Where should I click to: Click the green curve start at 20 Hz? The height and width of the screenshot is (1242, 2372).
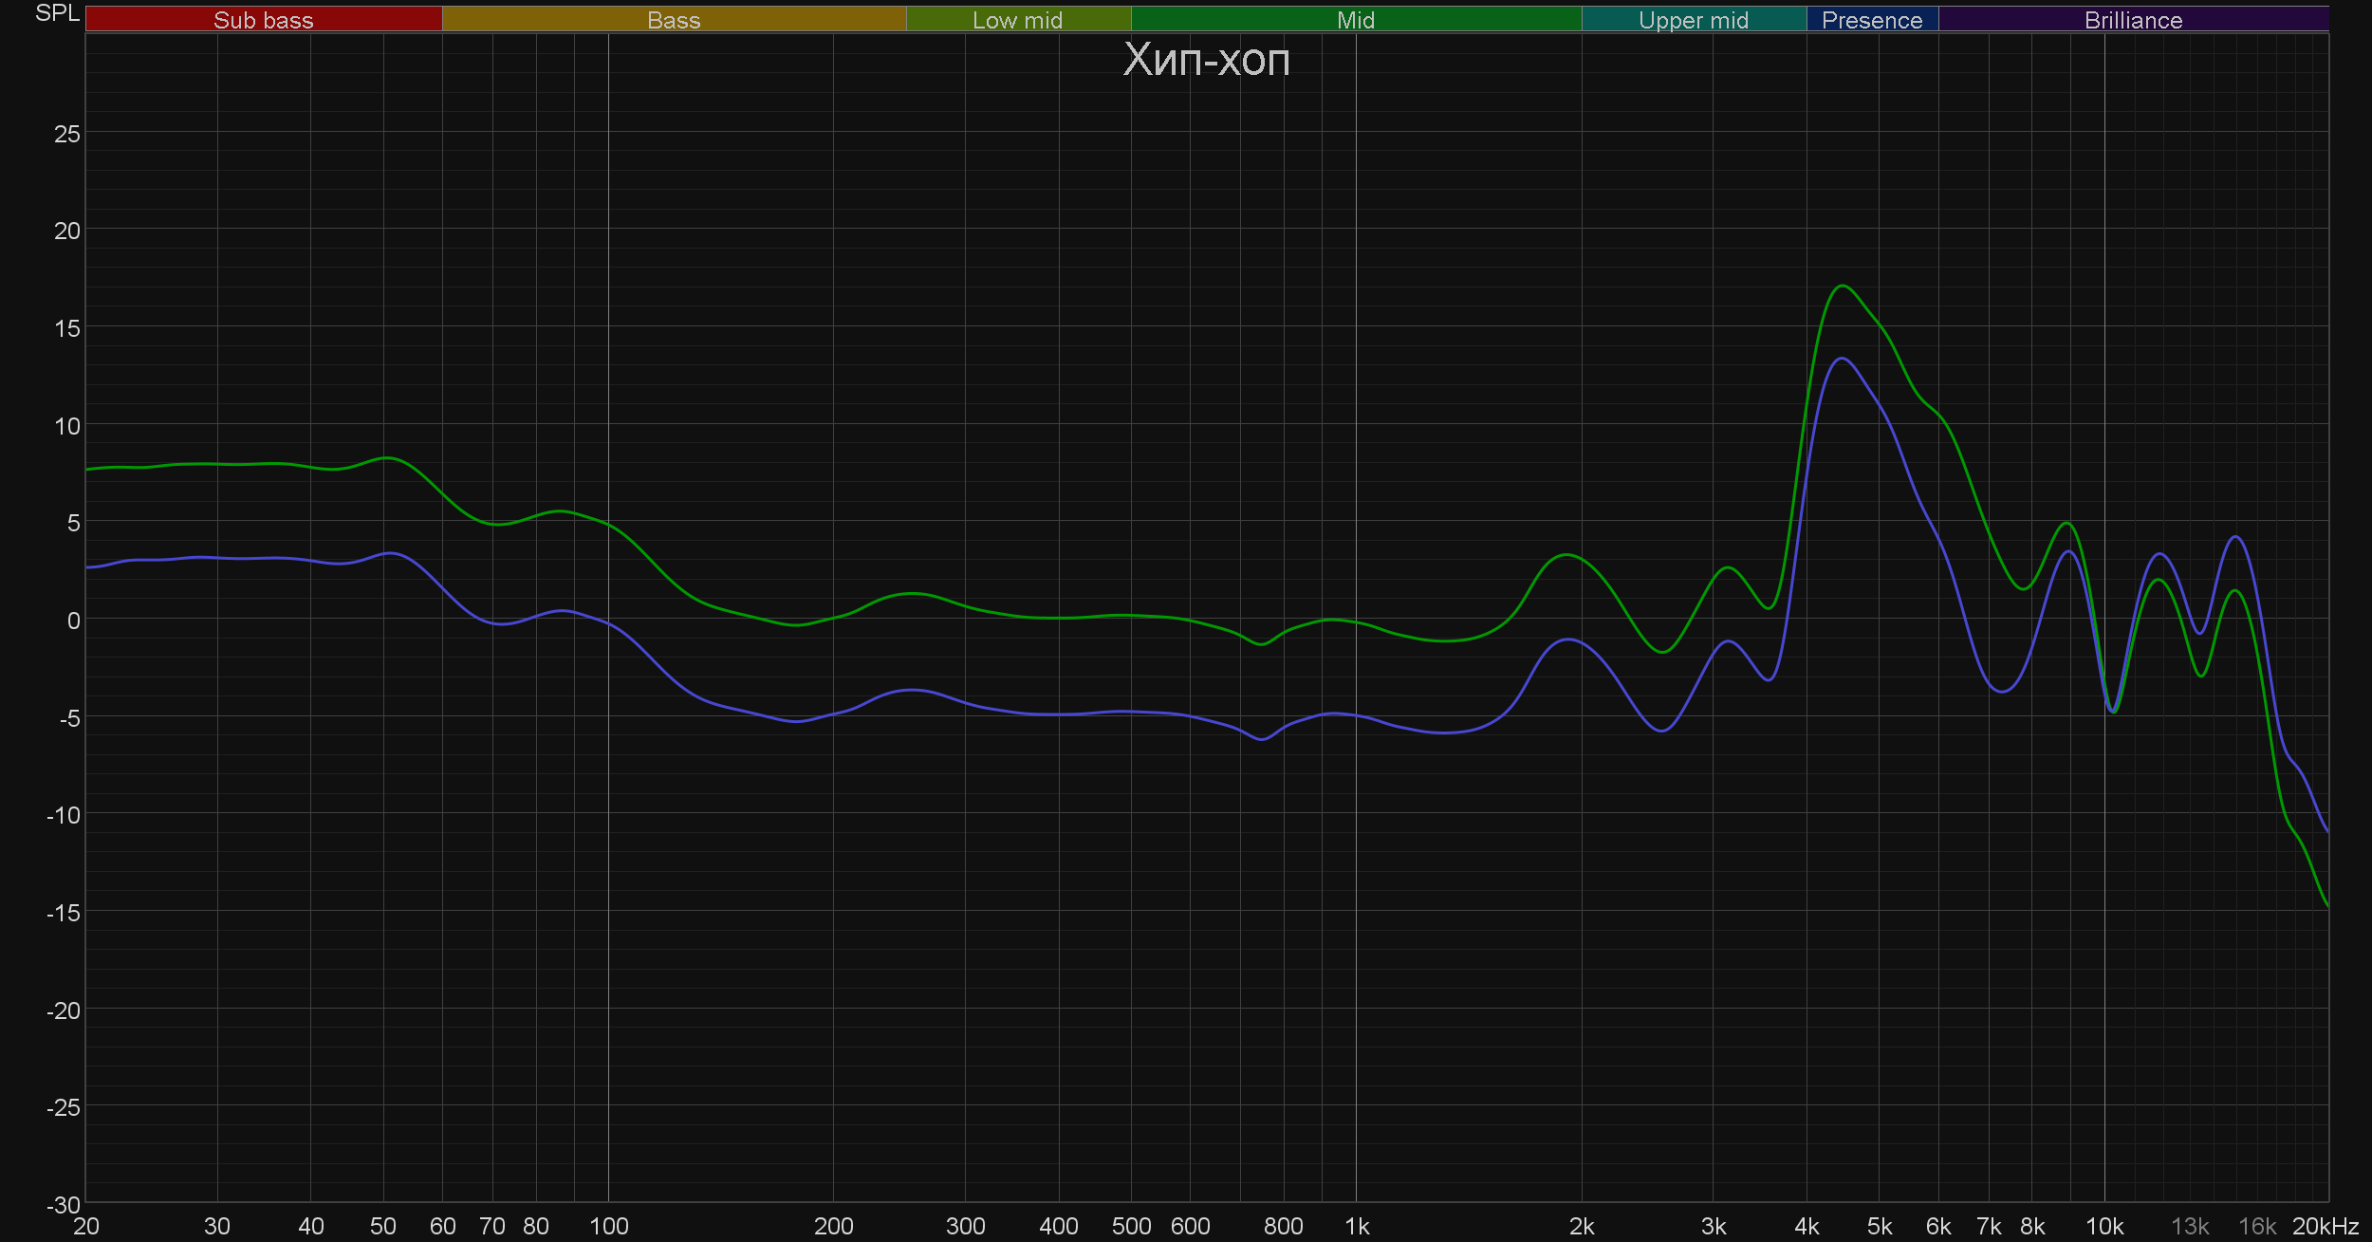pos(88,470)
